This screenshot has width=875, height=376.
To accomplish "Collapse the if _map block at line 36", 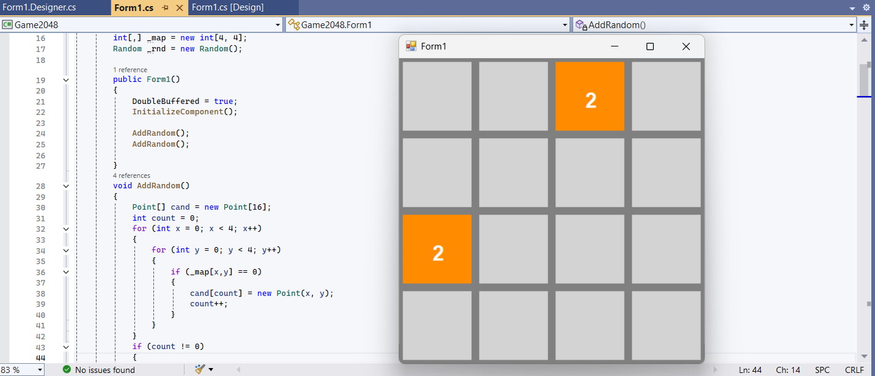I will point(66,271).
